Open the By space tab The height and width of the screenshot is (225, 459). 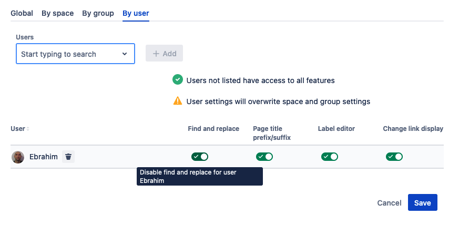[57, 13]
